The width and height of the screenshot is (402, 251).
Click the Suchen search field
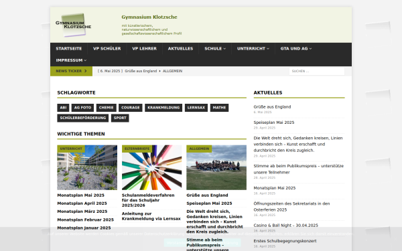[317, 71]
